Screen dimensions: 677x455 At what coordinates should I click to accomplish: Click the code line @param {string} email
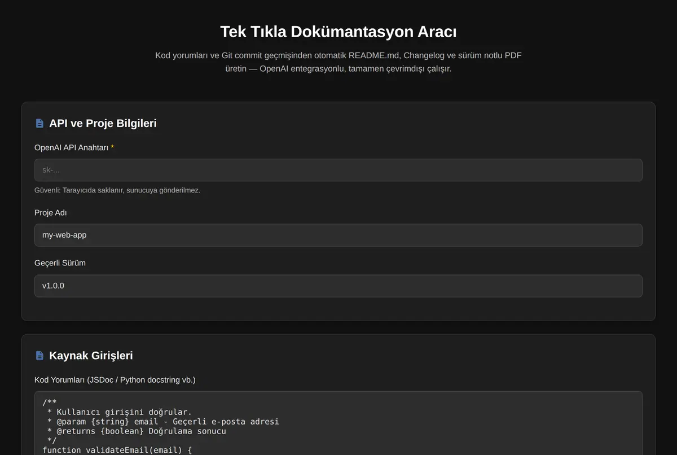tap(163, 422)
